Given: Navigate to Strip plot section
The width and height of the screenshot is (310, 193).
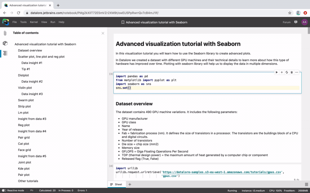Looking at the screenshot, I should click(24, 106).
